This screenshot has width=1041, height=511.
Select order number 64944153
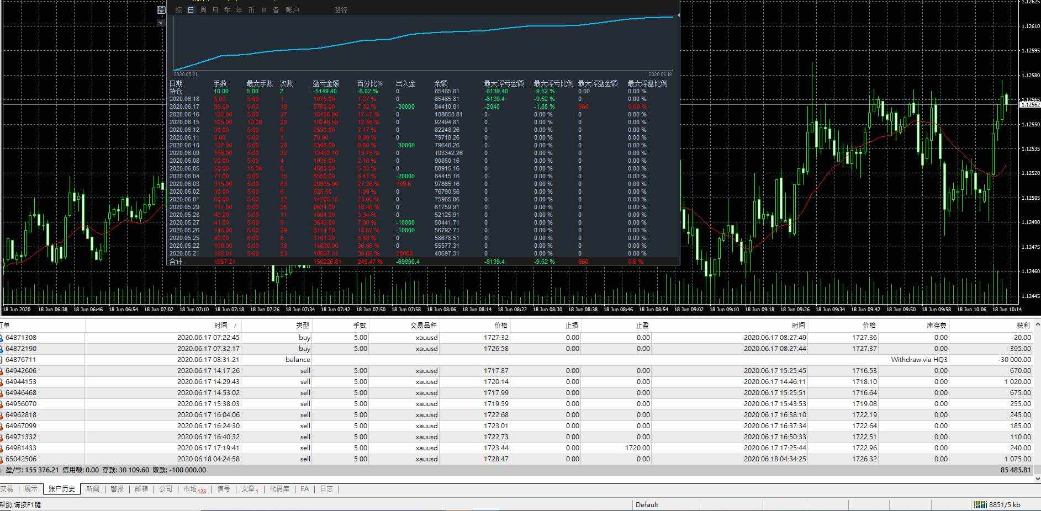point(21,382)
